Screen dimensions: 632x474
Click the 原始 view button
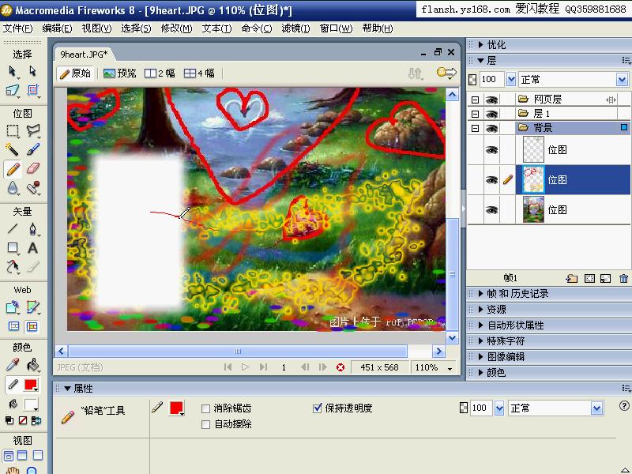pos(75,73)
